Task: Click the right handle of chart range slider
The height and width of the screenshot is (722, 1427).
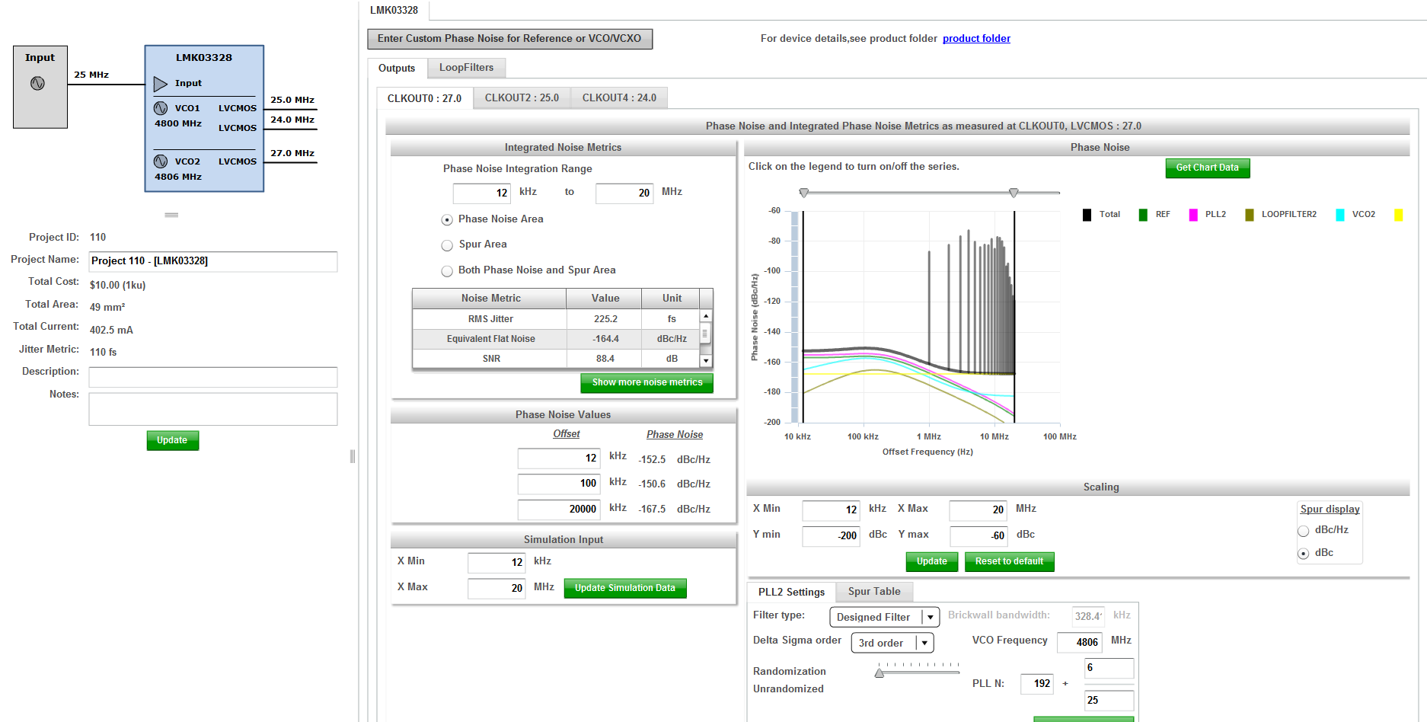Action: pos(1014,193)
